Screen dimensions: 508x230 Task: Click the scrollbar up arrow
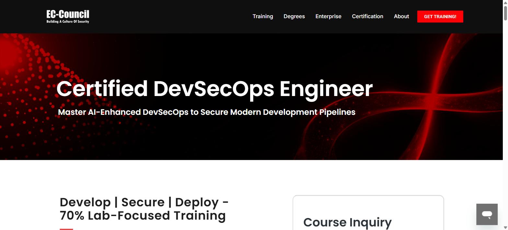pyautogui.click(x=505, y=2)
